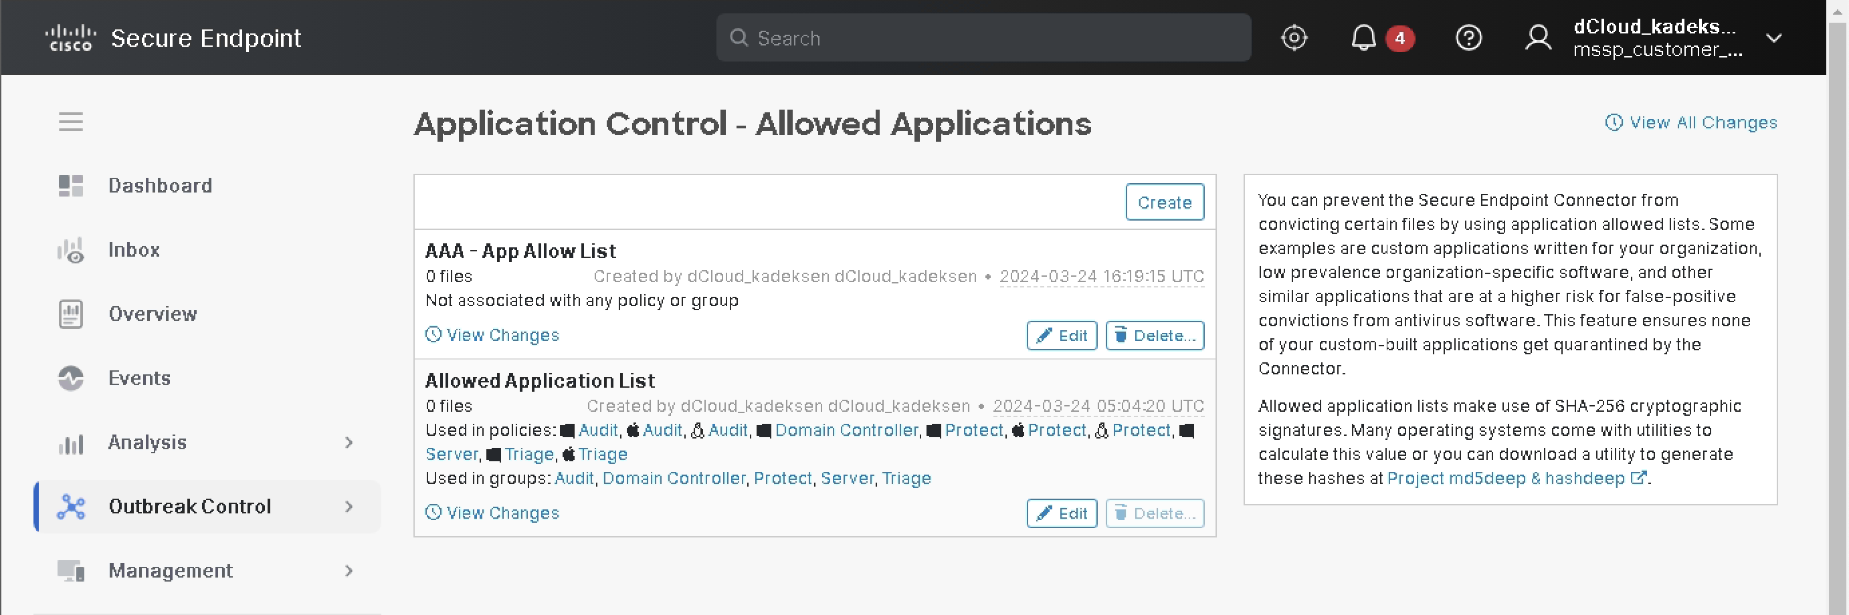This screenshot has width=1849, height=615.
Task: Expand the Management menu chevron
Action: tap(349, 572)
